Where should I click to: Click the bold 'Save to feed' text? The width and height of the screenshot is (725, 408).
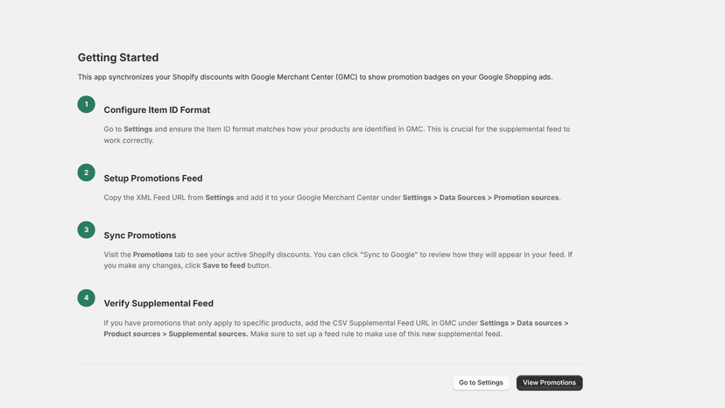click(224, 265)
